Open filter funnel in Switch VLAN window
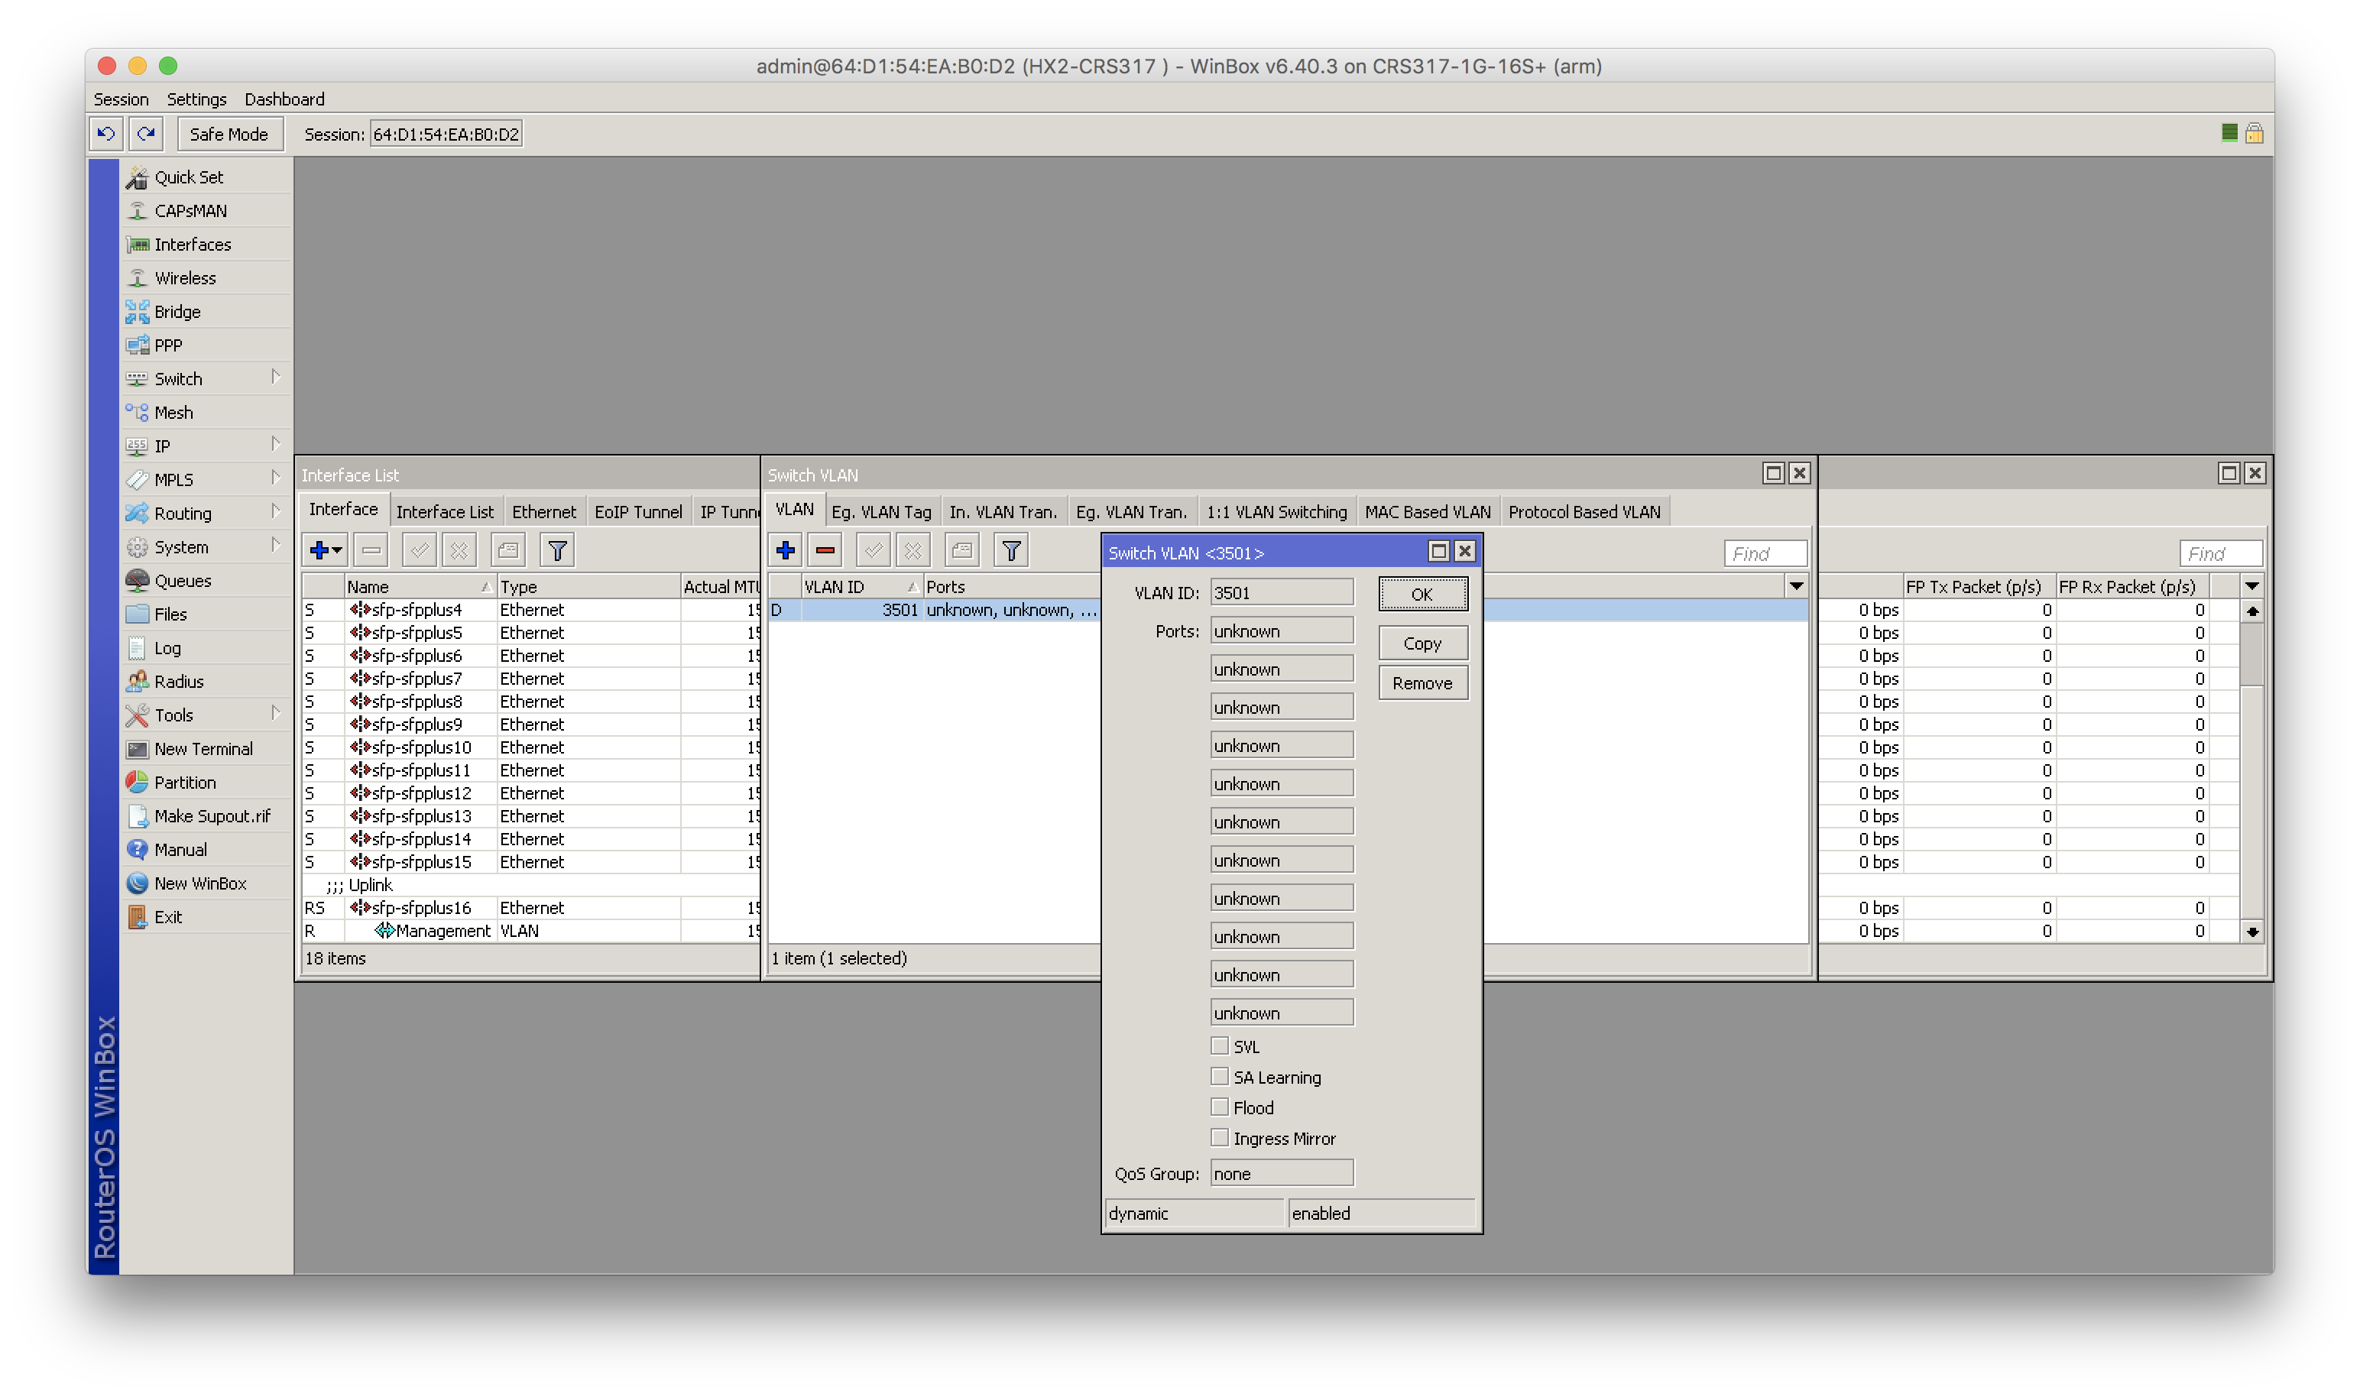 point(1011,551)
